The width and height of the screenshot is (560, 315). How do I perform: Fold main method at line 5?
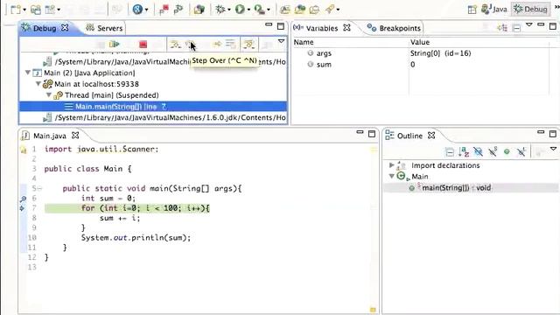pyautogui.click(x=39, y=189)
